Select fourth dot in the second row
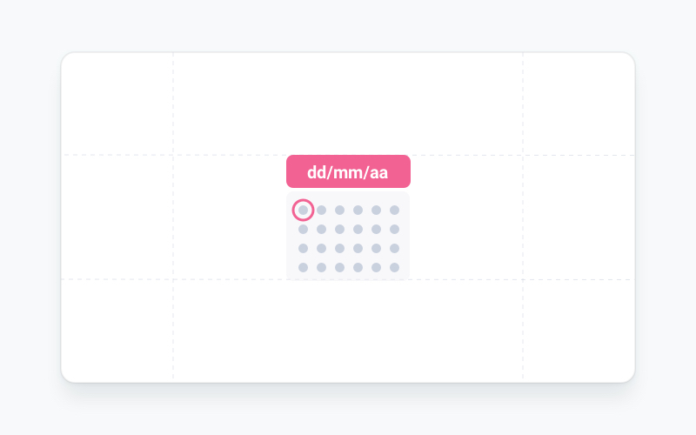Viewport: 696px width, 435px height. tap(358, 229)
